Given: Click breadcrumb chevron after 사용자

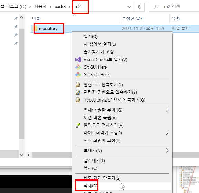Looking at the screenshot, I should pos(50,7).
